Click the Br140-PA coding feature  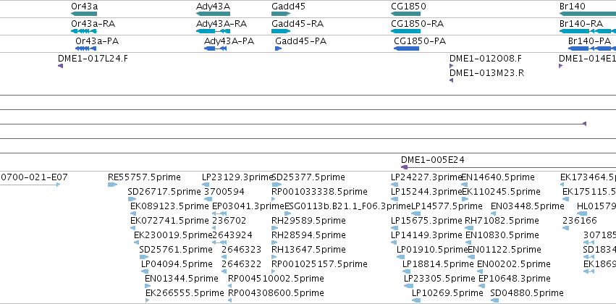[592, 48]
